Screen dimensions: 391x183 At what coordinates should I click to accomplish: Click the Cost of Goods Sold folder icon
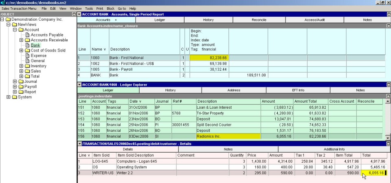pos(27,50)
